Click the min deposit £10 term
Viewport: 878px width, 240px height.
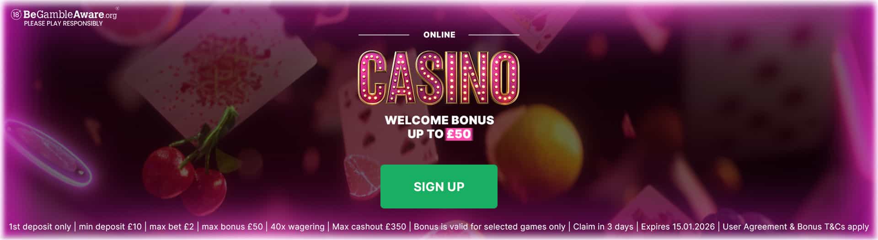[110, 227]
